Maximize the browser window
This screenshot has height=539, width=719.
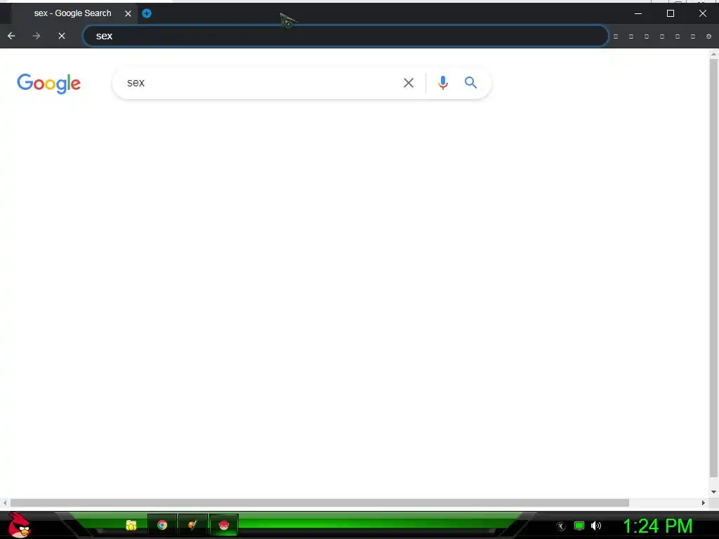click(670, 13)
